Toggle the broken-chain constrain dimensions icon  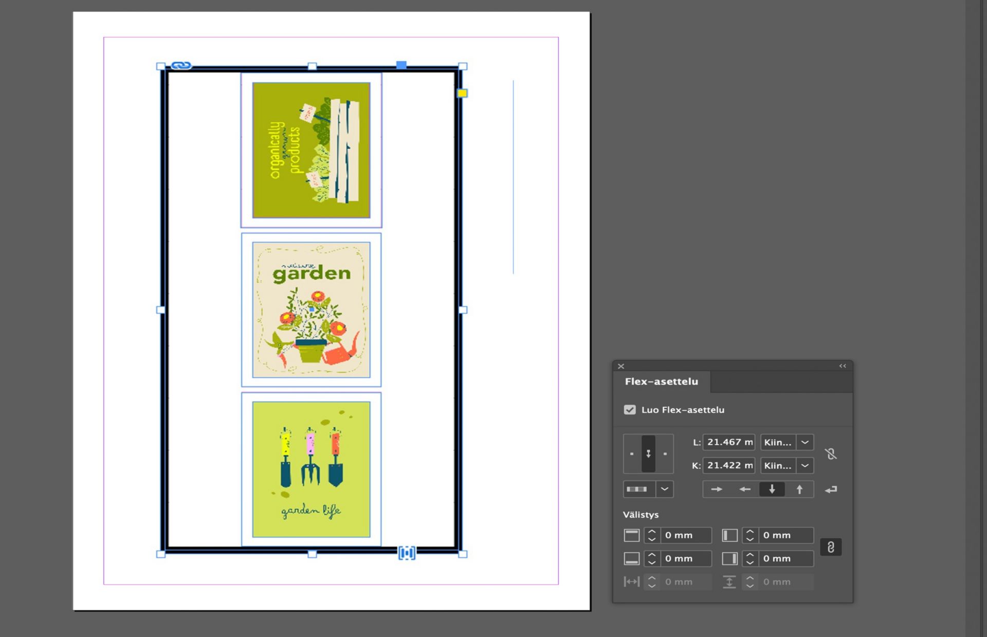point(831,453)
